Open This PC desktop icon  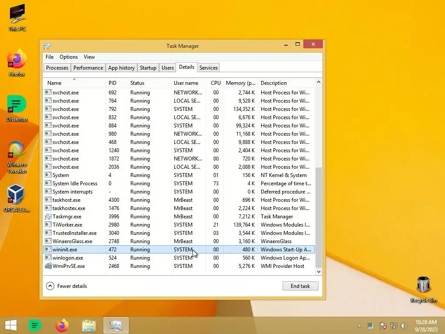pos(17,17)
